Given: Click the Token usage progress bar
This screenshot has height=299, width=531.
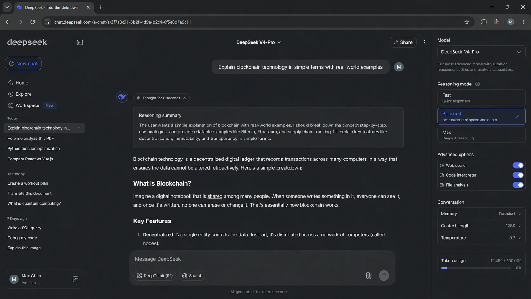Looking at the screenshot, I should [x=476, y=268].
